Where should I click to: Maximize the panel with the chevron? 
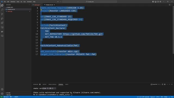(170, 84)
